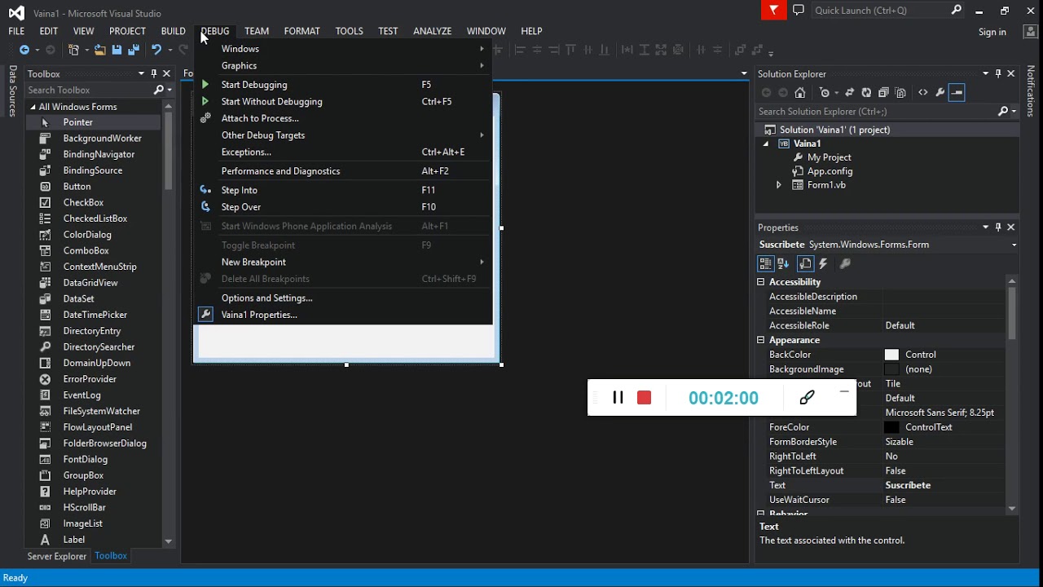Viewport: 1043px width, 587px height.
Task: Click the BackgroundImage preview swatch
Action: (x=891, y=369)
